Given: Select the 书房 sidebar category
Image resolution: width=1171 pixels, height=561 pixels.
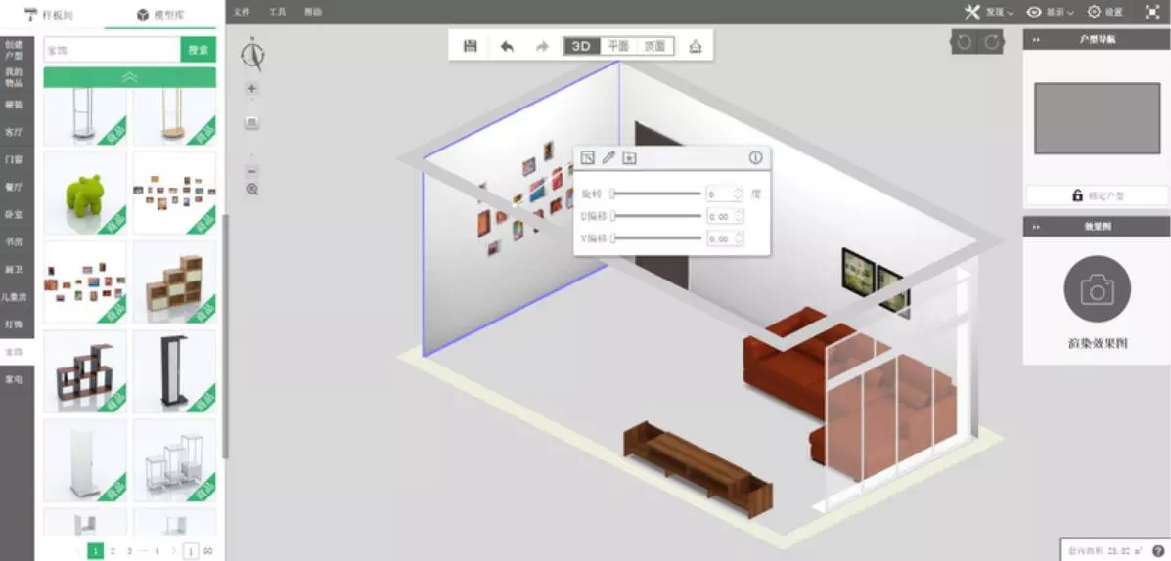Looking at the screenshot, I should (15, 241).
